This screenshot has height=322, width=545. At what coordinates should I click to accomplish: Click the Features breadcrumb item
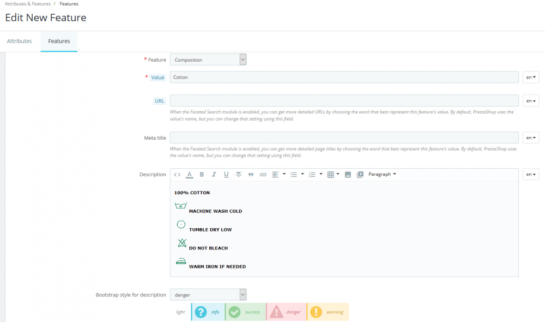click(69, 4)
